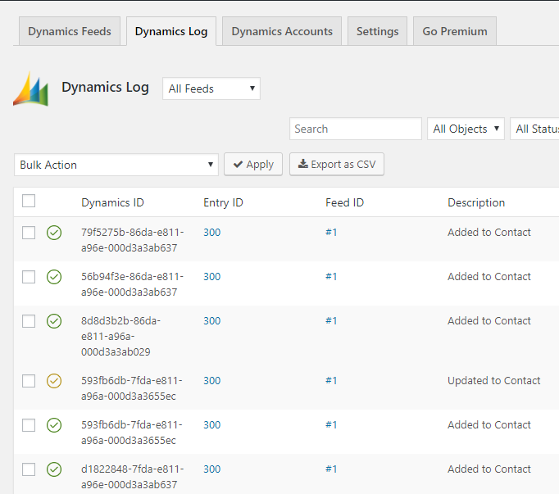The image size is (559, 494).
Task: Click the Description column header
Action: point(476,202)
